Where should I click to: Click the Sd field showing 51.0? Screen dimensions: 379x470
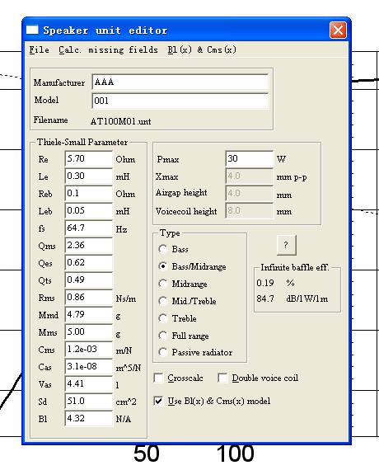click(89, 402)
